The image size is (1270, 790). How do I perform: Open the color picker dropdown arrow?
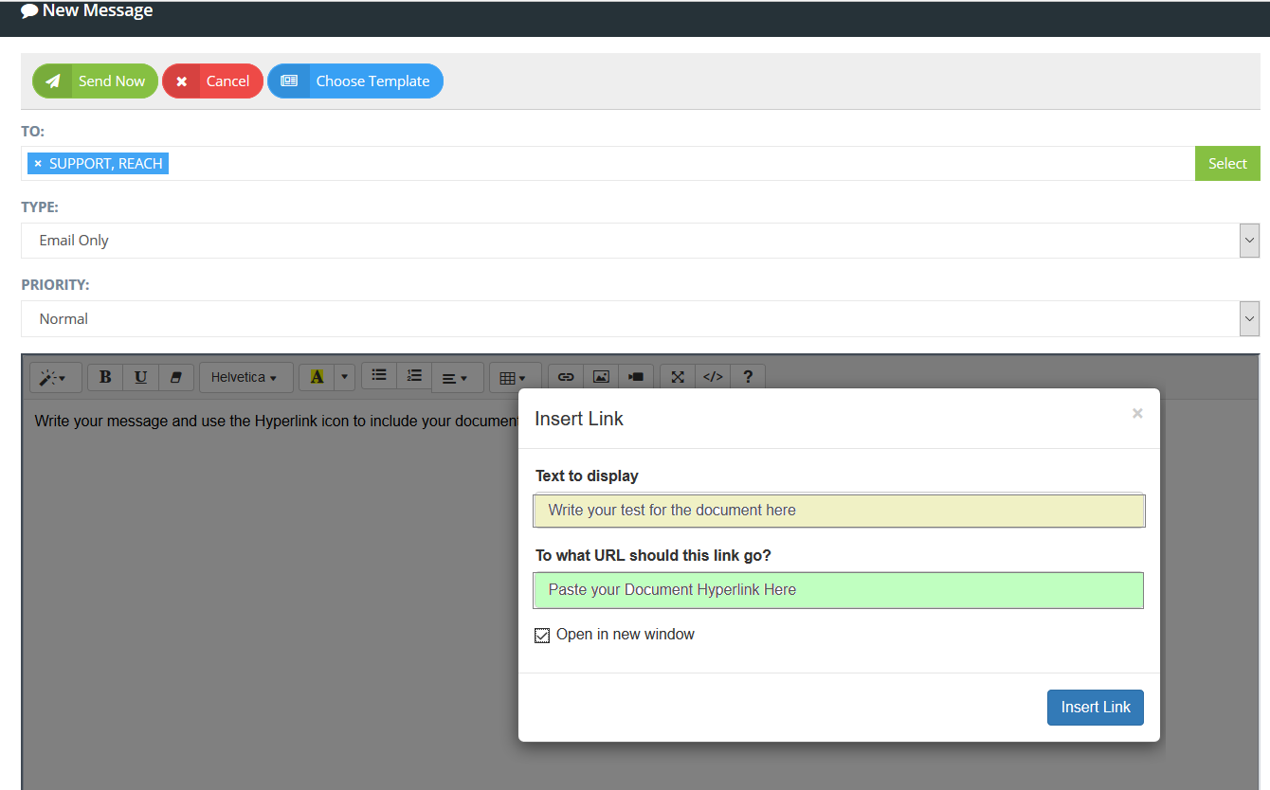(345, 377)
